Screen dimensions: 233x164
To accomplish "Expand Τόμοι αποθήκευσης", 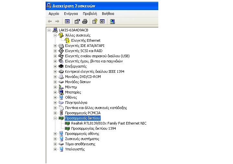I will [55, 144].
